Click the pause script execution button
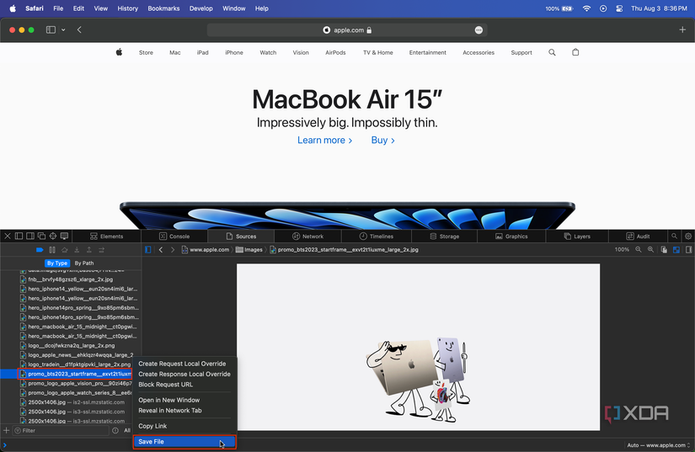This screenshot has width=695, height=452. point(52,250)
